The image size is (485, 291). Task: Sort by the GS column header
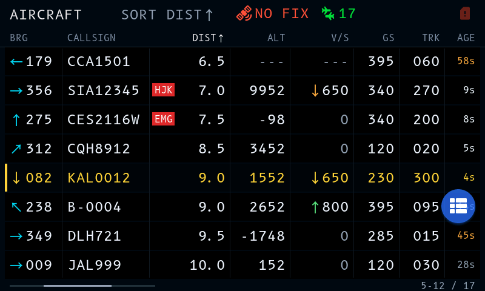pos(389,38)
